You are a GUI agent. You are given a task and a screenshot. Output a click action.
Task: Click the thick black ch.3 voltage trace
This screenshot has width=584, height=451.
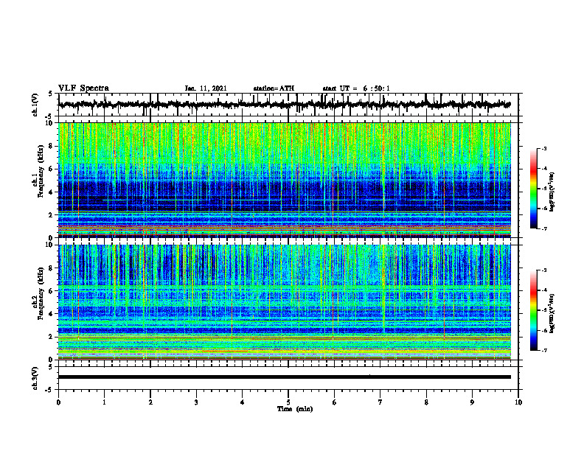point(284,377)
